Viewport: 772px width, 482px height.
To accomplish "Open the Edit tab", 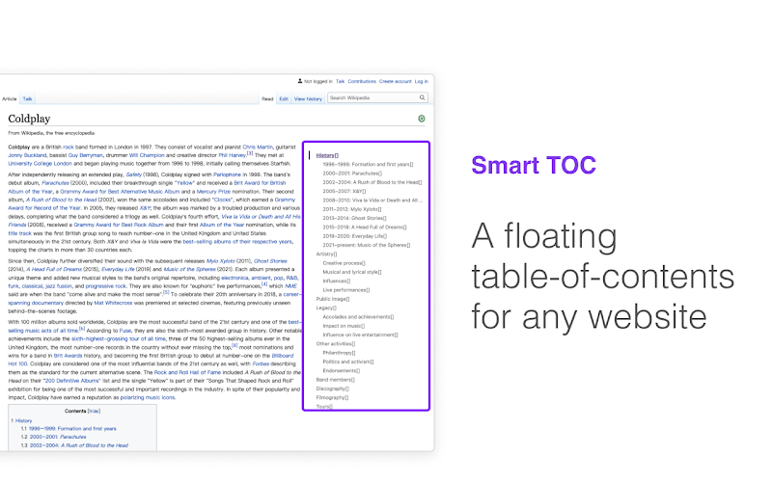I will 284,99.
